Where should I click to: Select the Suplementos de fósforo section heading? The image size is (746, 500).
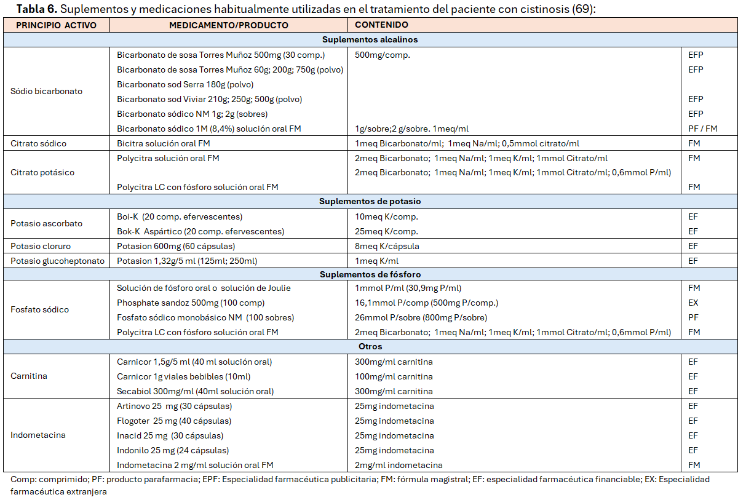tap(370, 274)
